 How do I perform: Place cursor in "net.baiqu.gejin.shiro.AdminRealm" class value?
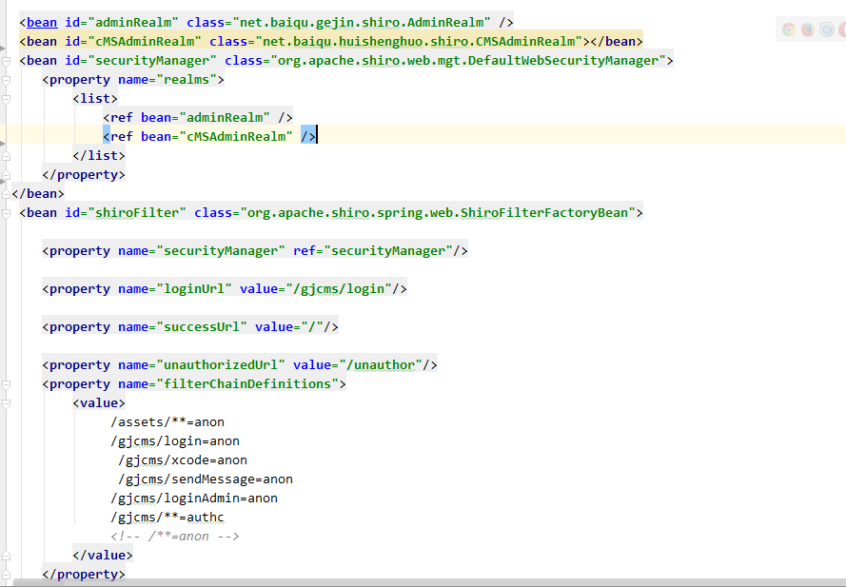pyautogui.click(x=362, y=23)
